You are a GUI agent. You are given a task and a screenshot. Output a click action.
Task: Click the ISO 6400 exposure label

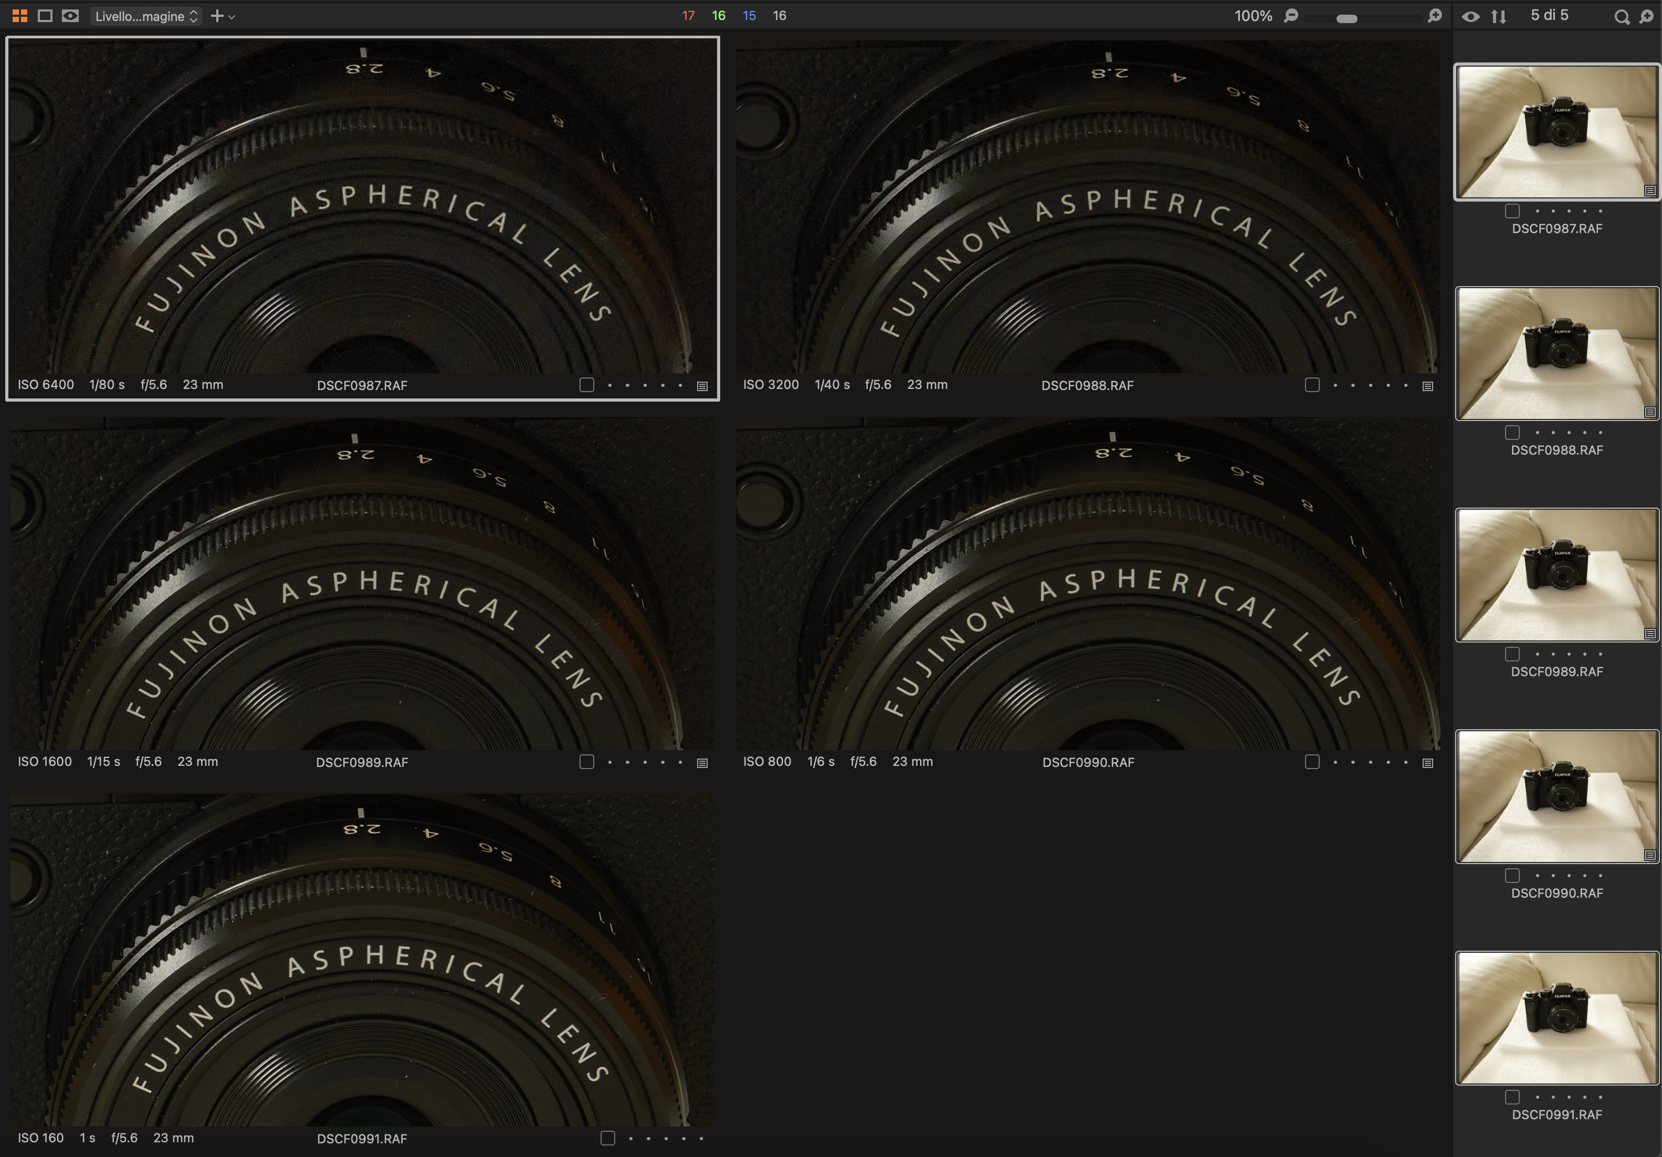tap(46, 384)
